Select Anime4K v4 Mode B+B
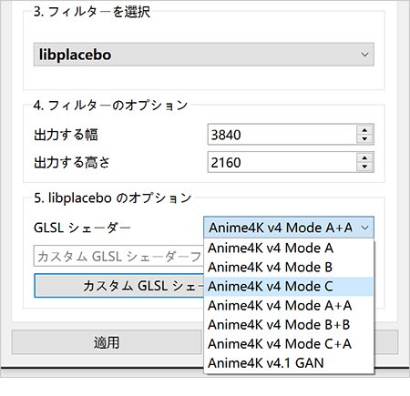The width and height of the screenshot is (410, 396). tap(289, 325)
